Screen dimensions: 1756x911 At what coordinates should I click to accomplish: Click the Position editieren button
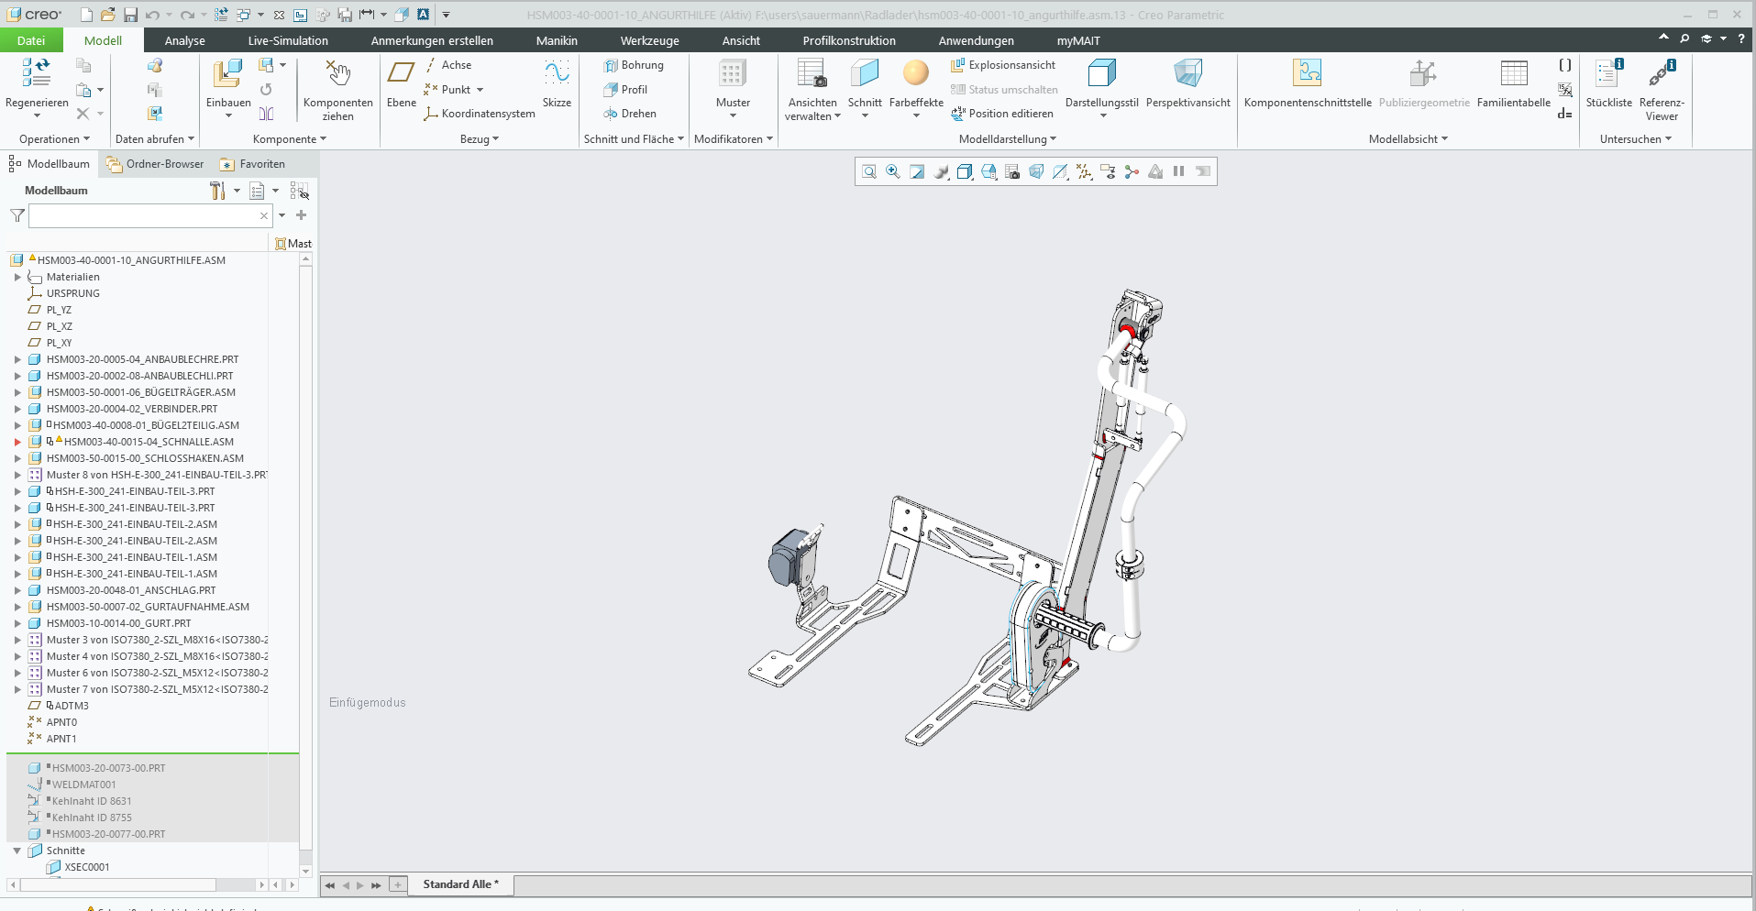pyautogui.click(x=1003, y=114)
